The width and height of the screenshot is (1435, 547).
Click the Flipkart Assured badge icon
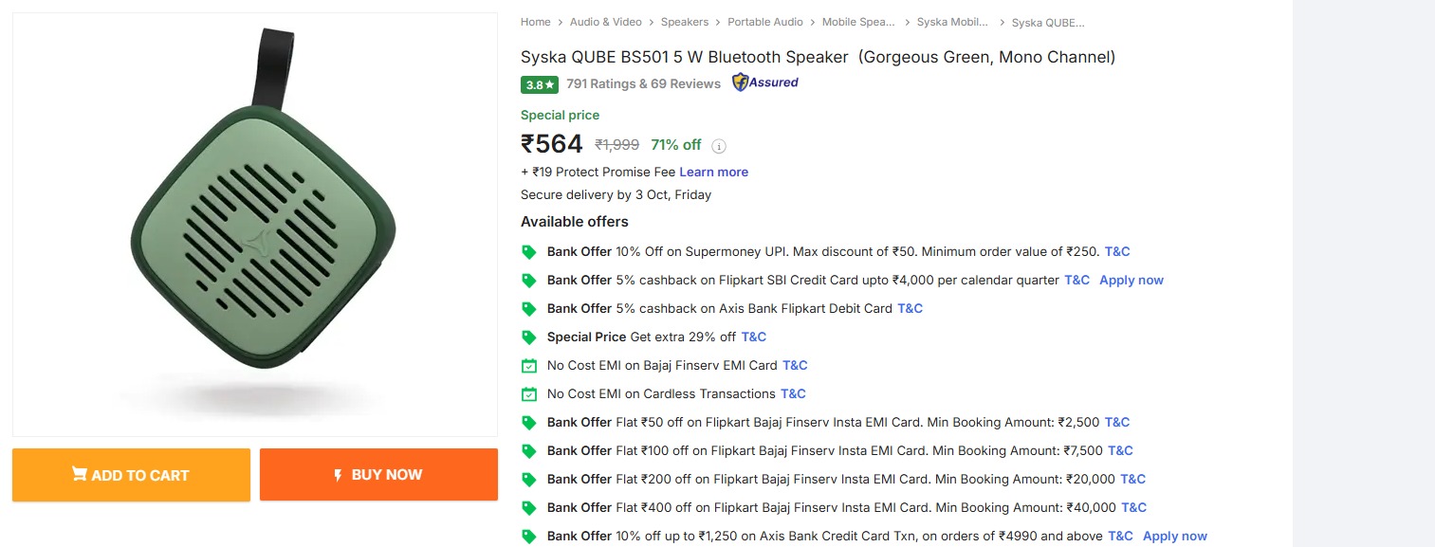(x=764, y=82)
